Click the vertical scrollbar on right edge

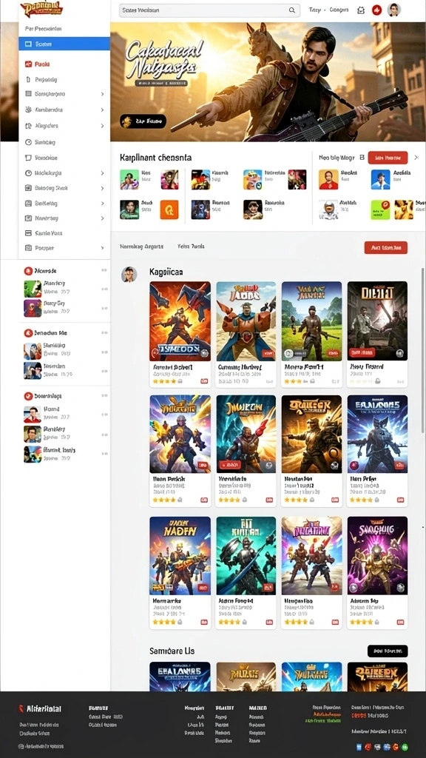[x=423, y=350]
